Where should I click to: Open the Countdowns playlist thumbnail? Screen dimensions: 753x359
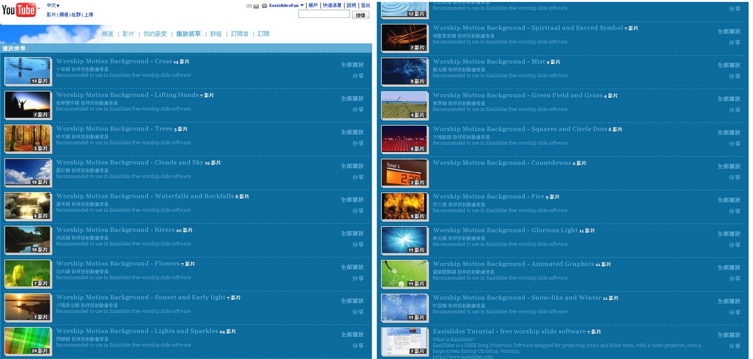[405, 173]
